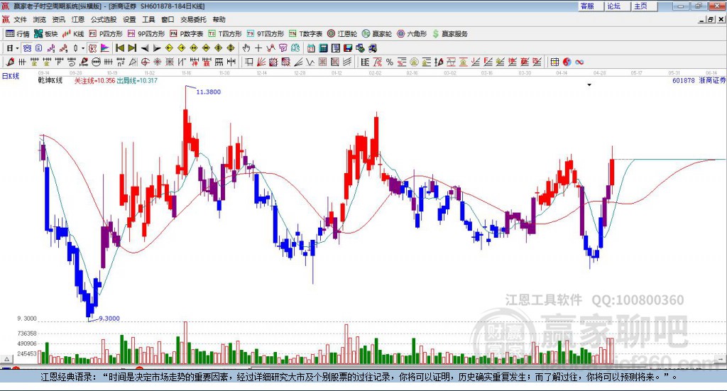Select the percent % tool

(390, 62)
